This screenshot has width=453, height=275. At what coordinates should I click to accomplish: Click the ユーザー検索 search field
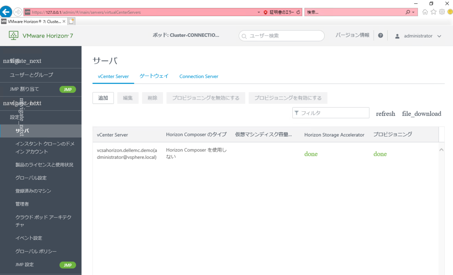click(281, 35)
